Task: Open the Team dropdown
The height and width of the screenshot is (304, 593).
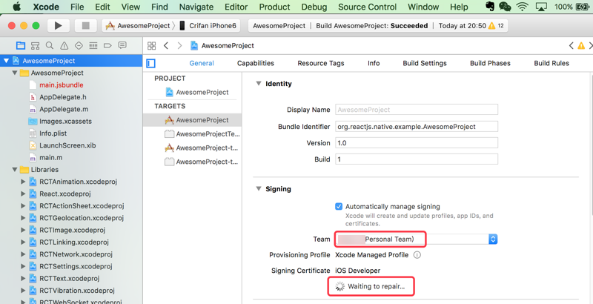Action: pyautogui.click(x=492, y=239)
